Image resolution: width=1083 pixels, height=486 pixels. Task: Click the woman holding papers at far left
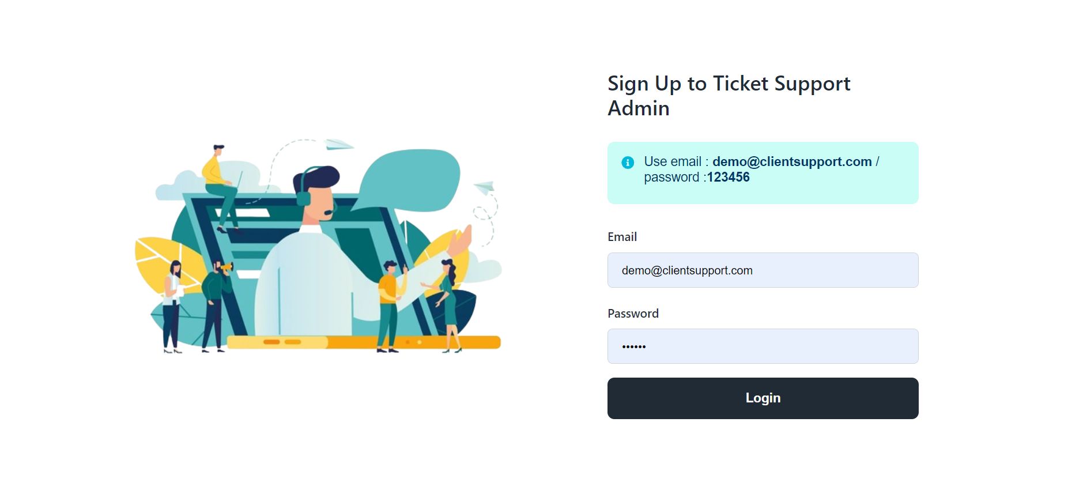[172, 303]
